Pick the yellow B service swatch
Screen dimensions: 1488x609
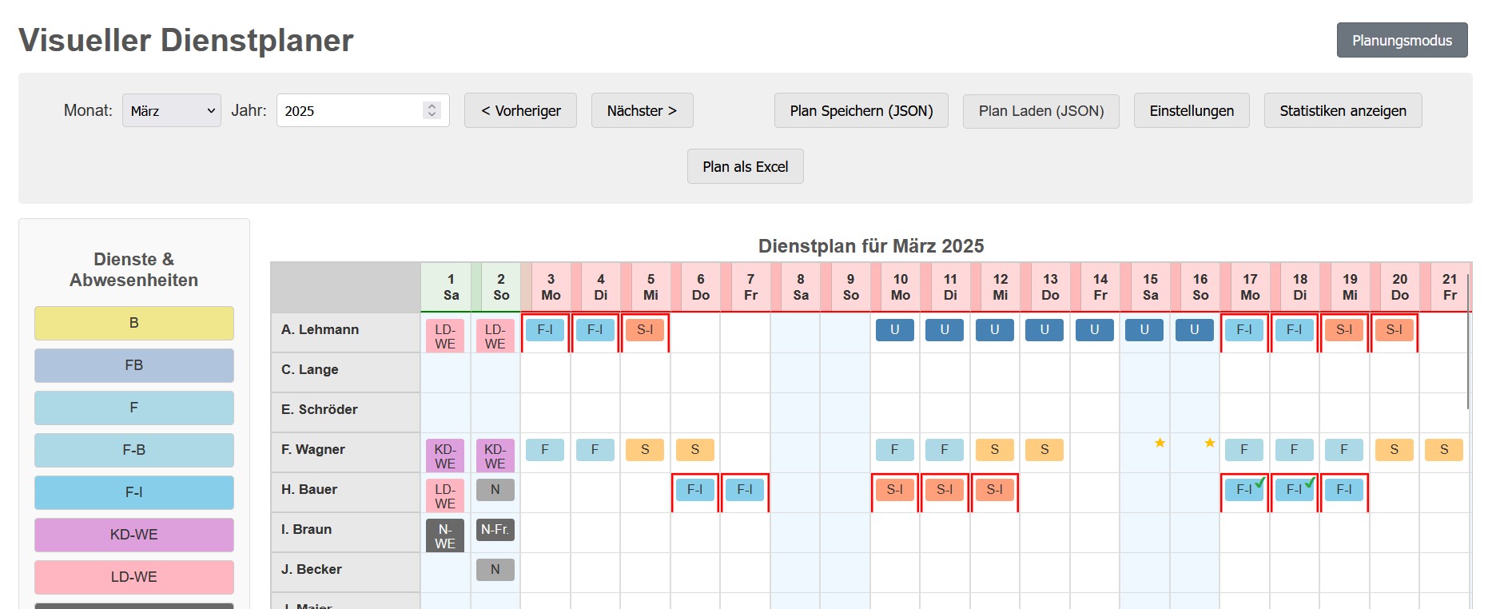tap(134, 323)
